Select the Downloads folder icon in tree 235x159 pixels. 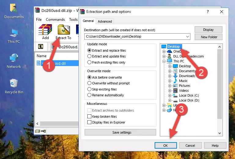[175, 76]
